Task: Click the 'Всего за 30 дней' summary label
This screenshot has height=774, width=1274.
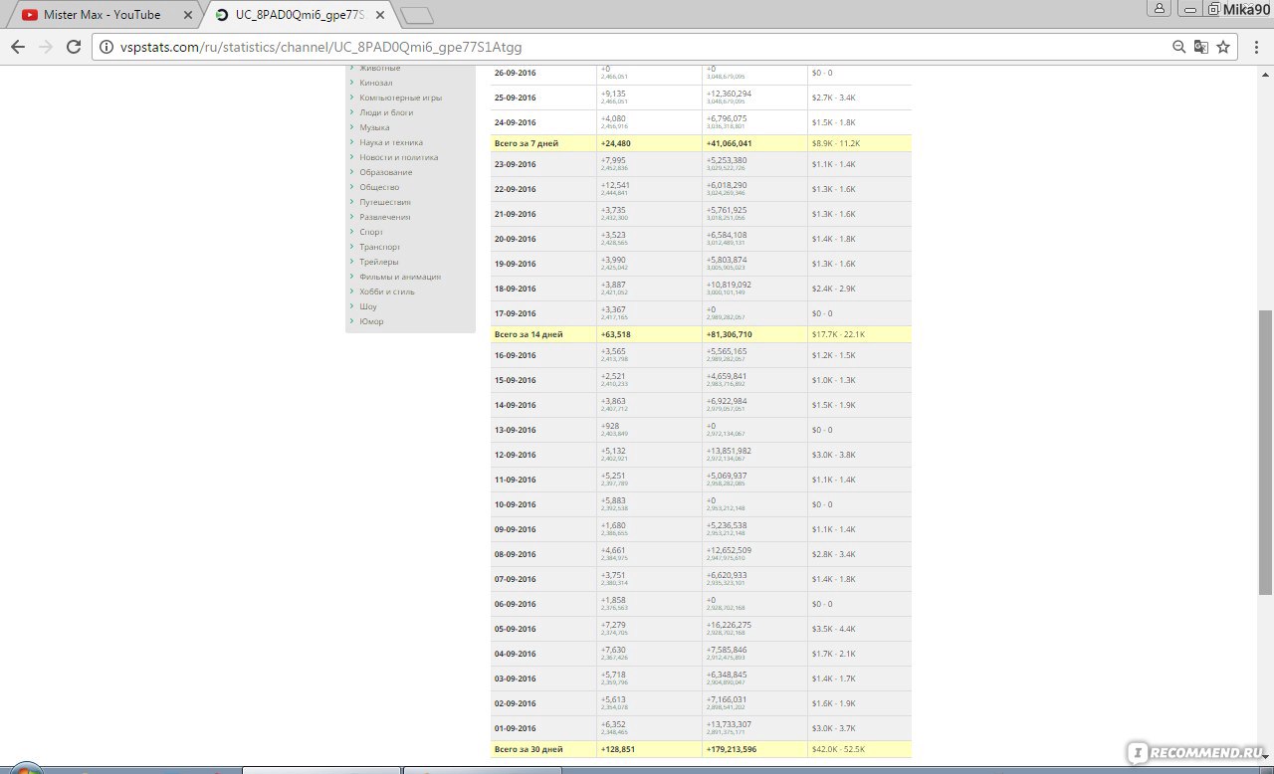Action: (x=529, y=749)
